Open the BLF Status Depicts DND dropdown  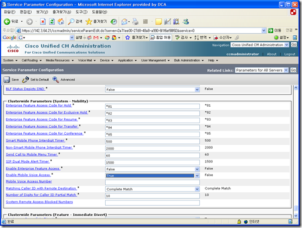tap(197, 90)
